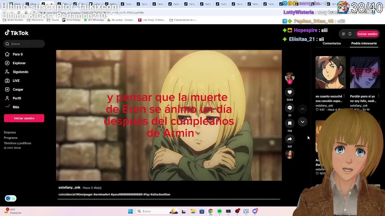The width and height of the screenshot is (385, 216).
Task: Open the Patrocinios bookmark folder
Action: pyautogui.click(x=35, y=20)
